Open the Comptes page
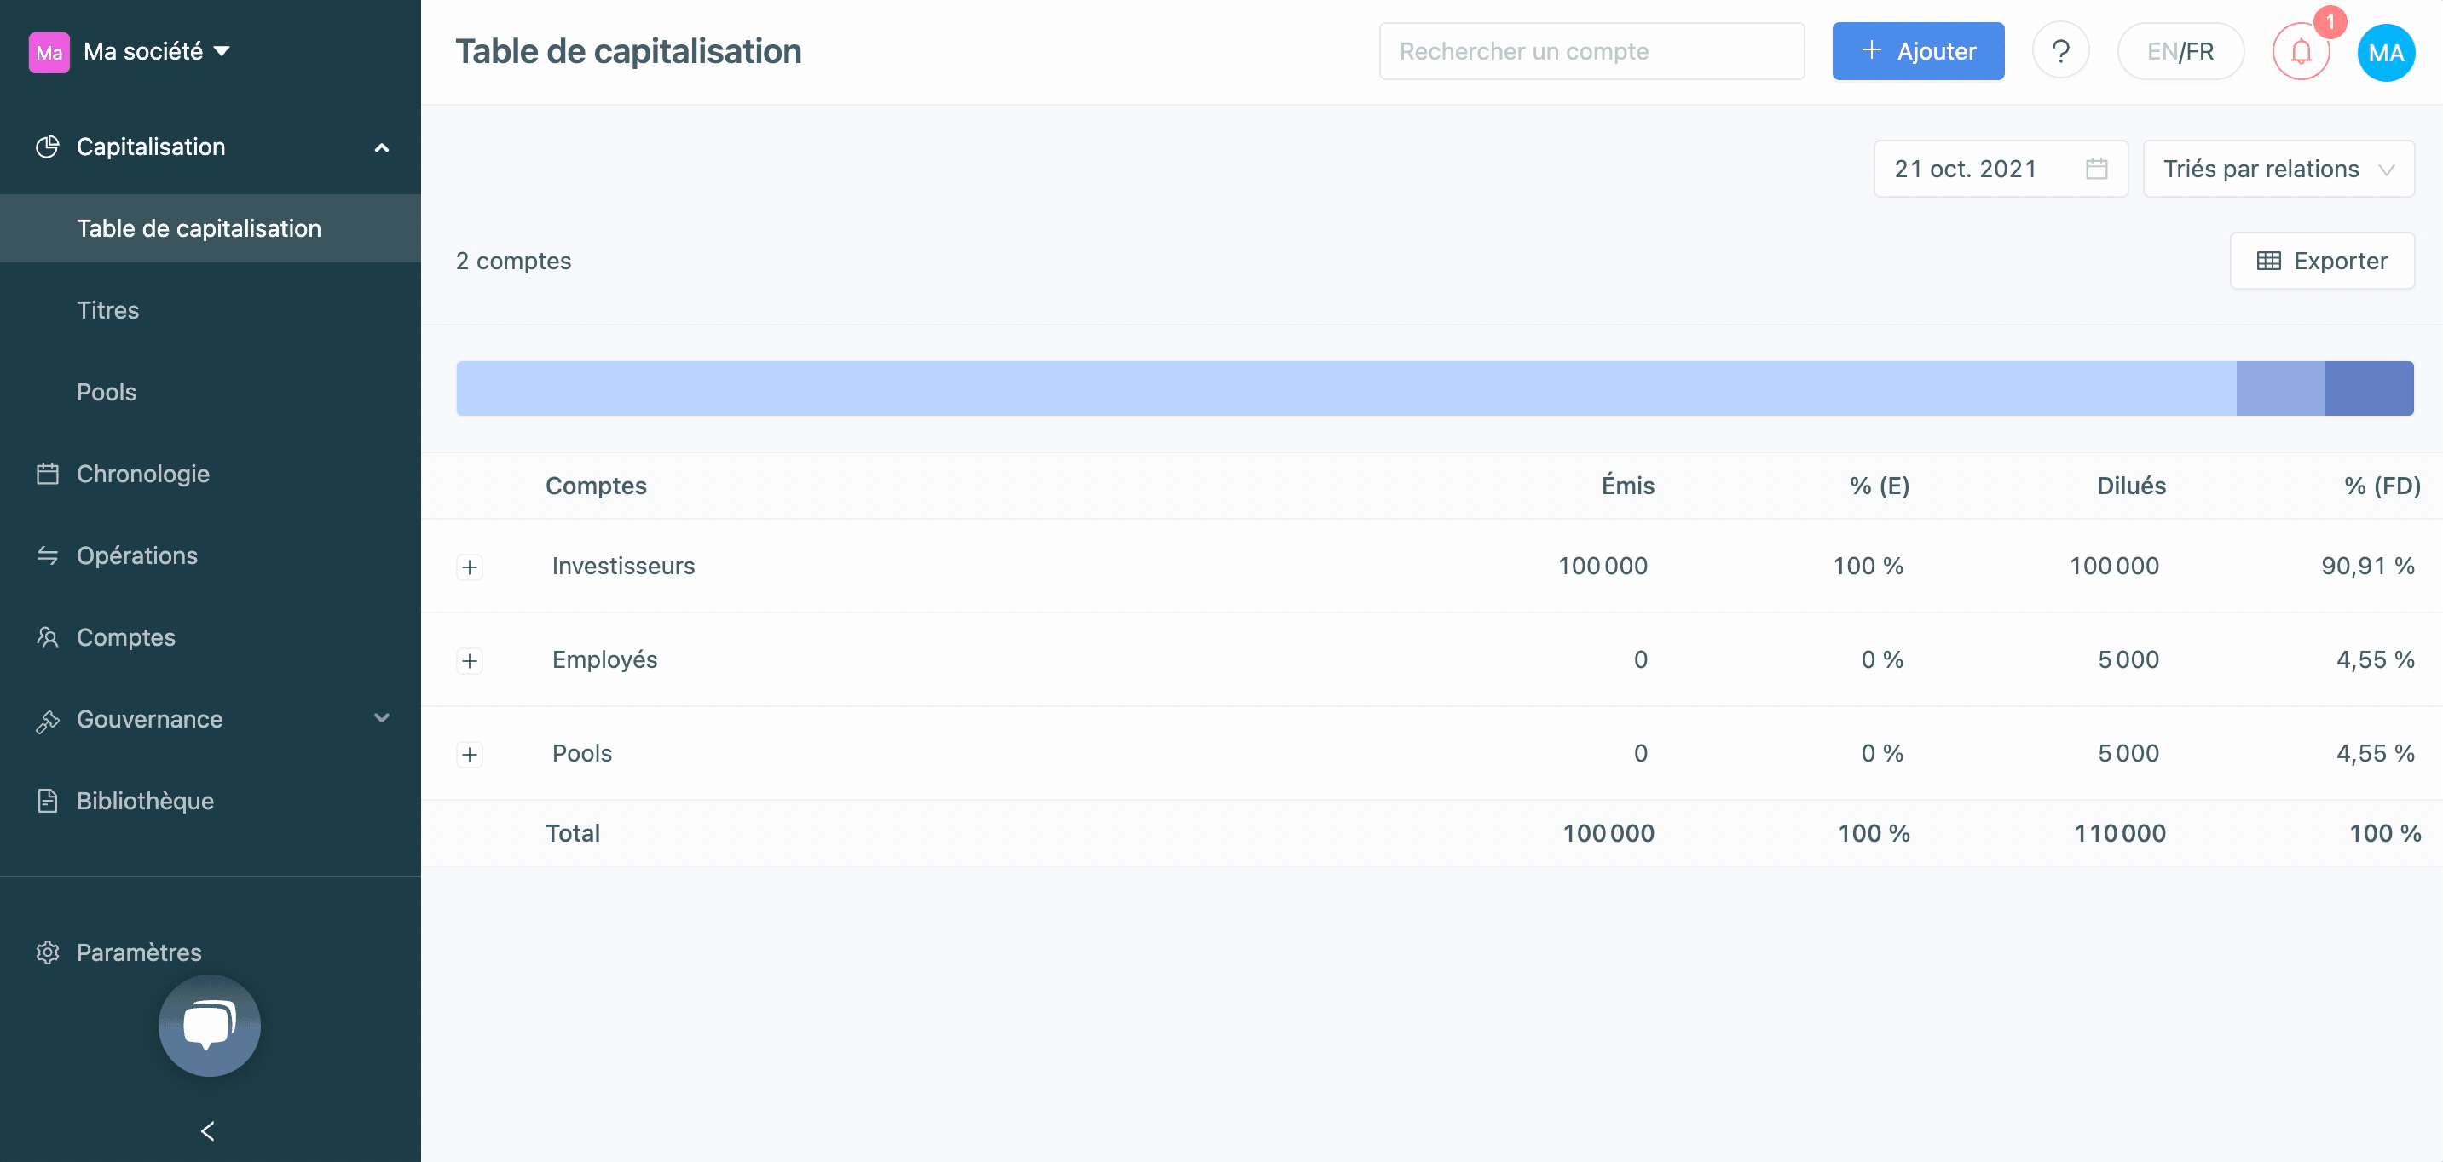The height and width of the screenshot is (1162, 2443). point(126,637)
